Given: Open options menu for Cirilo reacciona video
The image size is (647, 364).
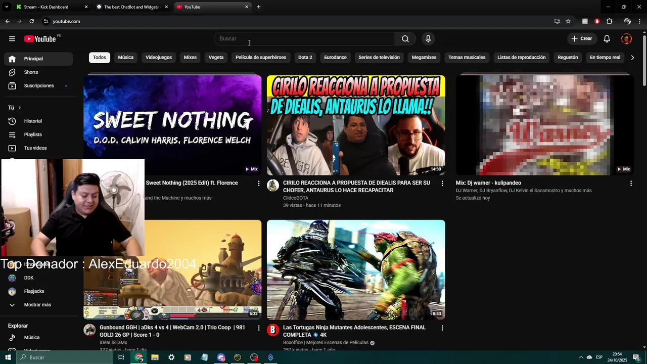Looking at the screenshot, I should [442, 184].
